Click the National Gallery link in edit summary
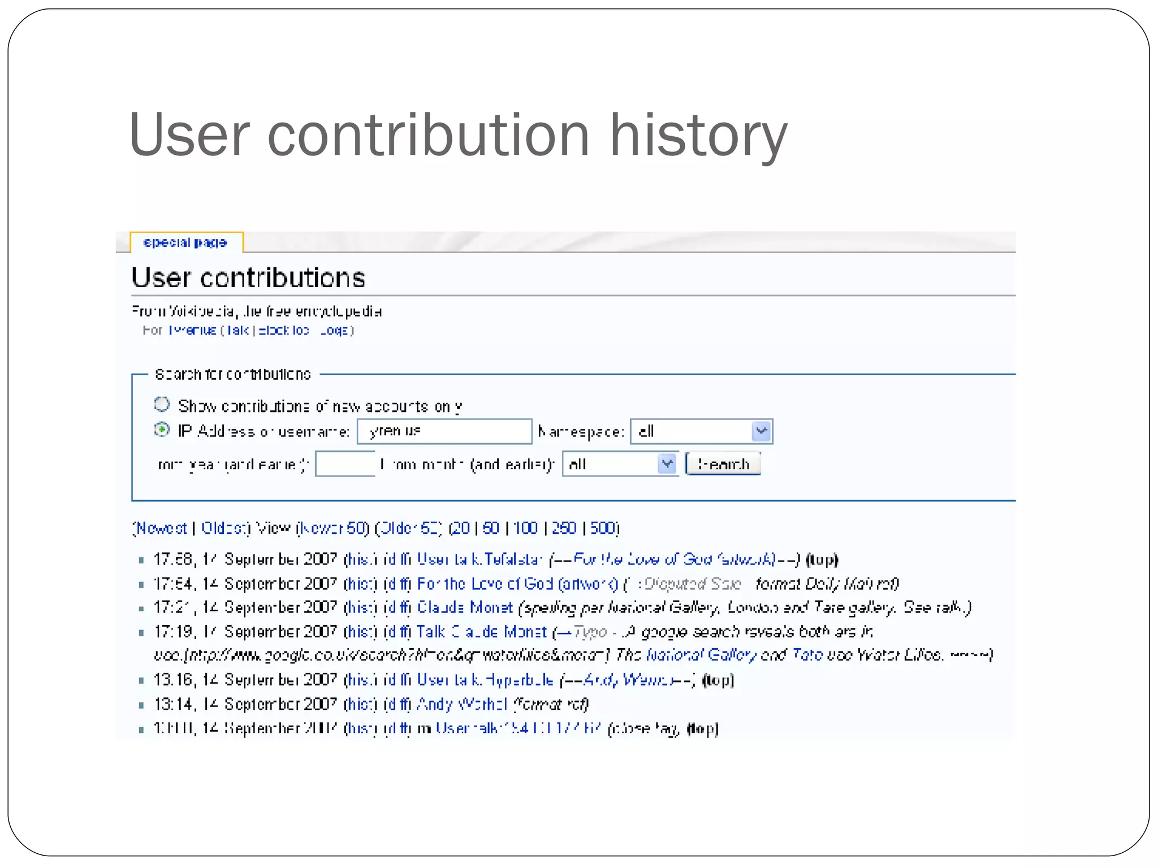 (701, 654)
